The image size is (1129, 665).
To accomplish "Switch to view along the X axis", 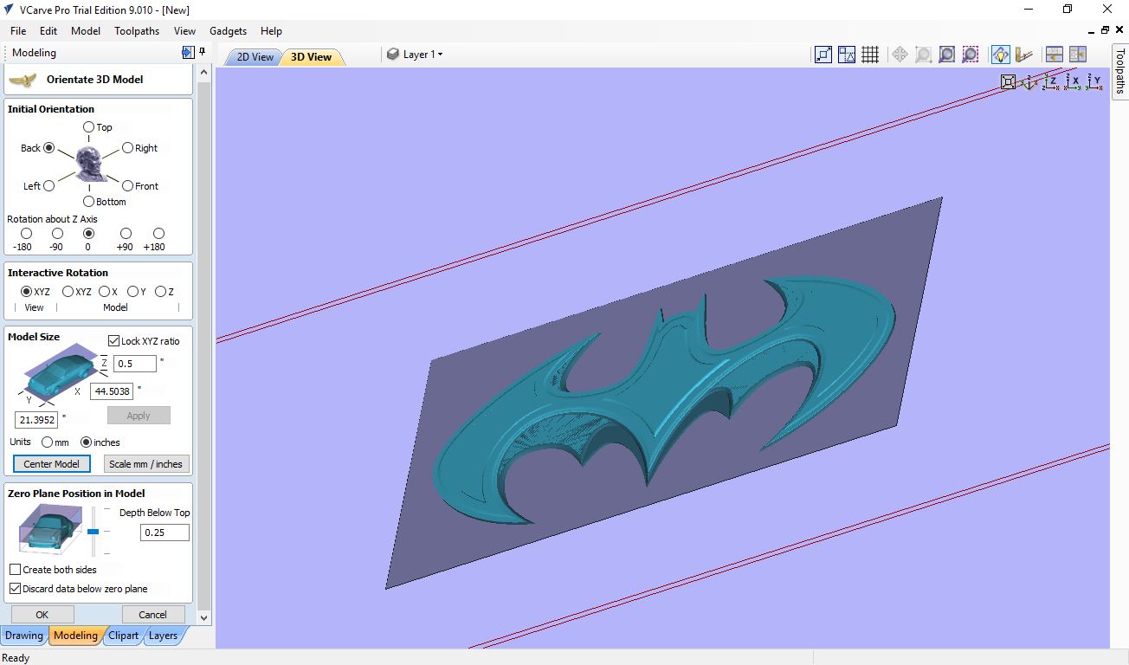I will 1074,82.
